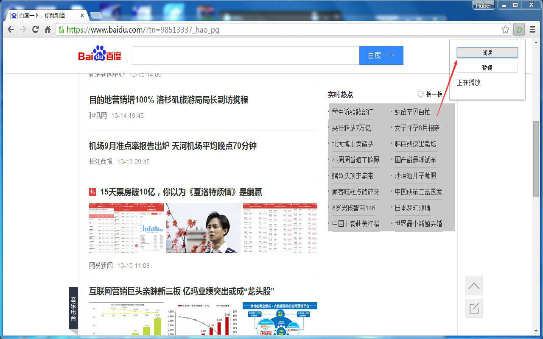Bookmark this page via the star icon
This screenshot has width=543, height=339.
pyautogui.click(x=505, y=30)
